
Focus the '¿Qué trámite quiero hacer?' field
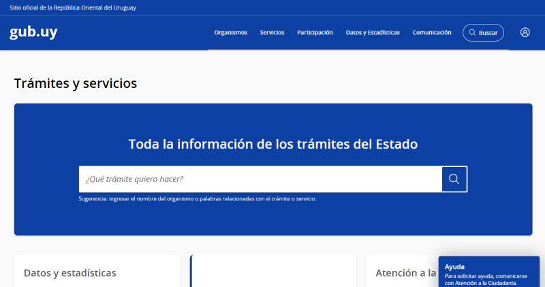(x=260, y=179)
